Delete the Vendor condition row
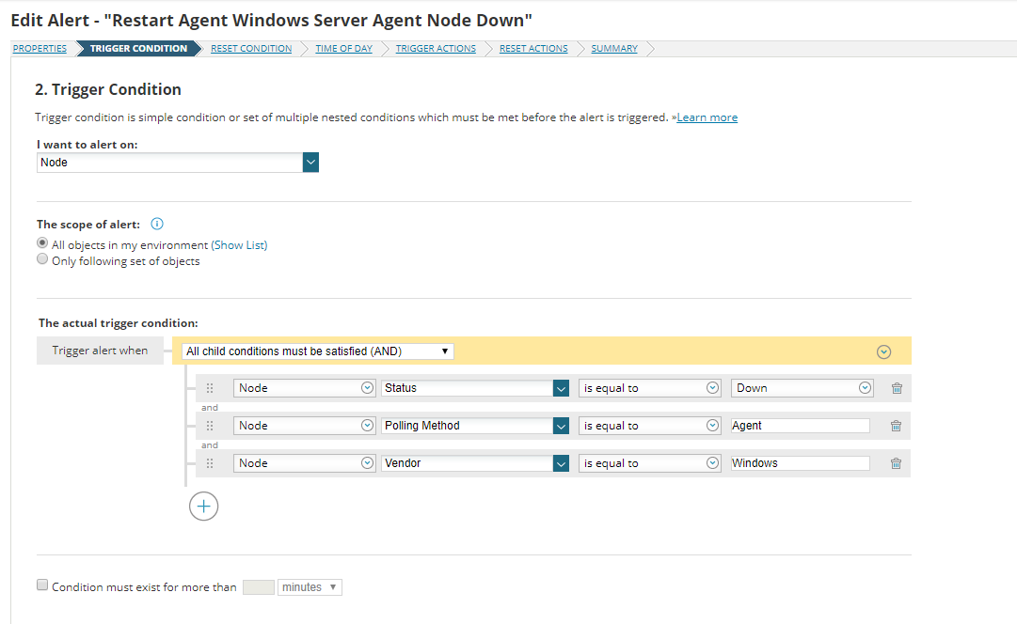Screen dimensions: 1017x624 [x=896, y=463]
